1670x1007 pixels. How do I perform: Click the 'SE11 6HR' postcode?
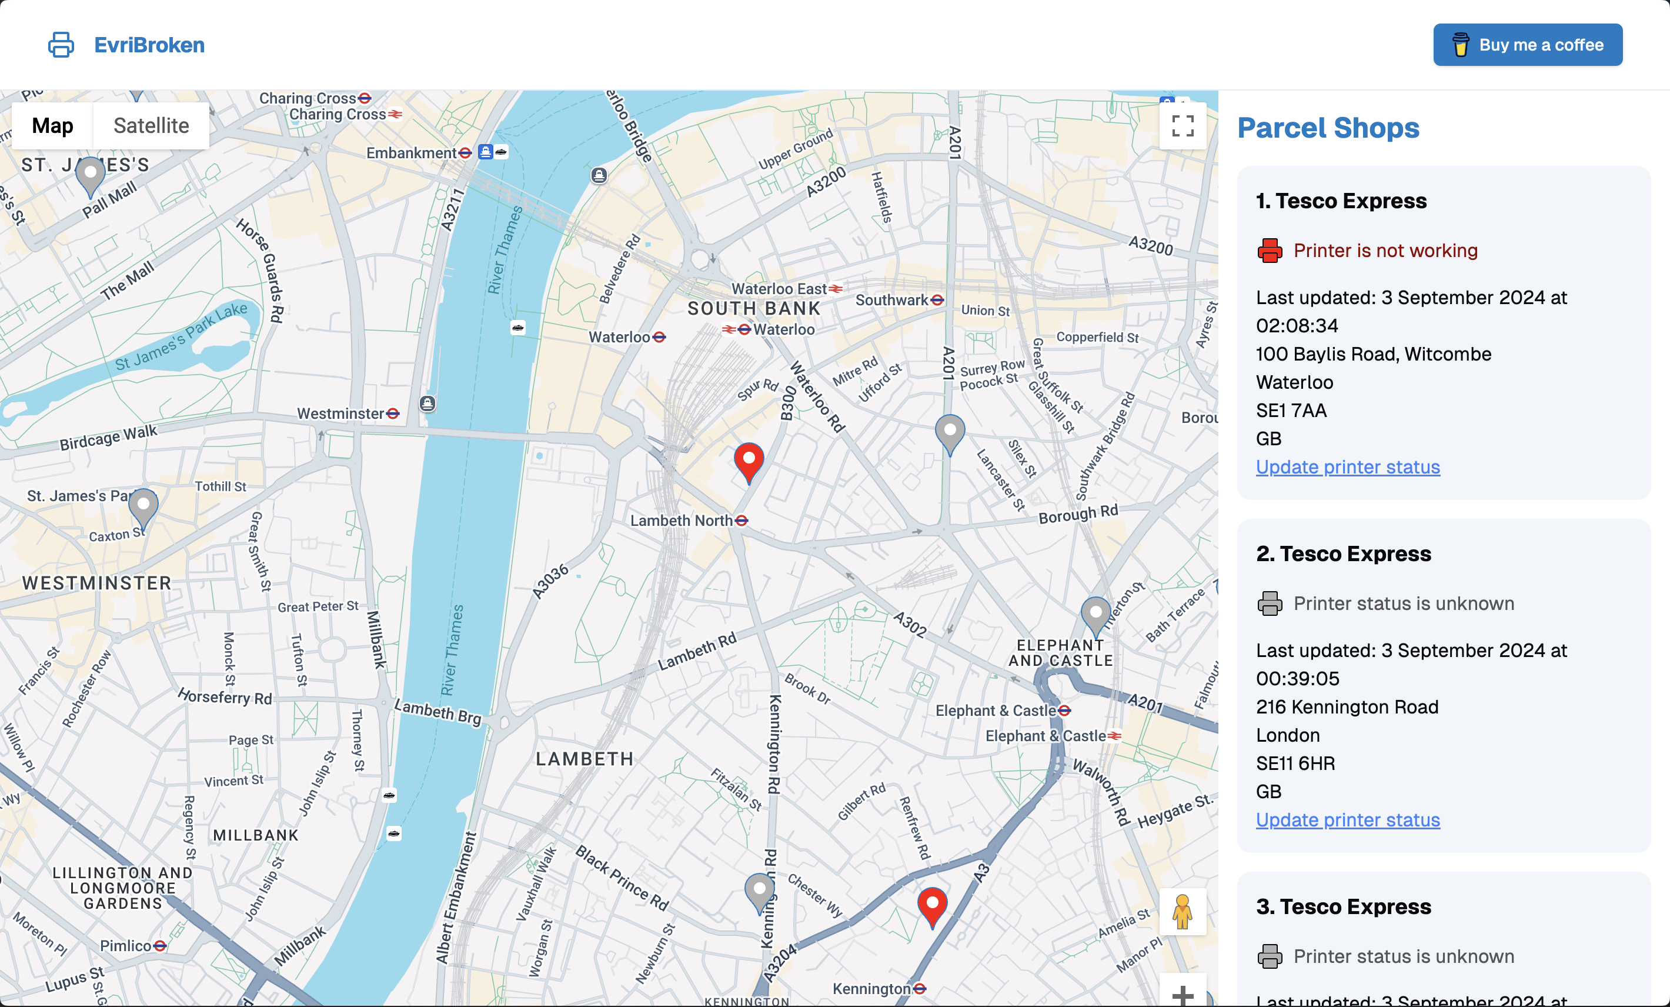pos(1295,763)
